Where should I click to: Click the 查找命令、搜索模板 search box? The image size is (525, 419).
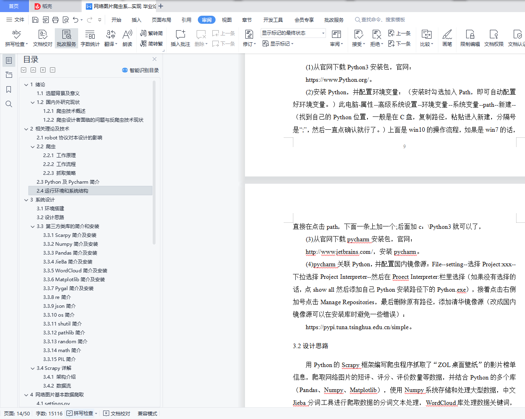(380, 20)
